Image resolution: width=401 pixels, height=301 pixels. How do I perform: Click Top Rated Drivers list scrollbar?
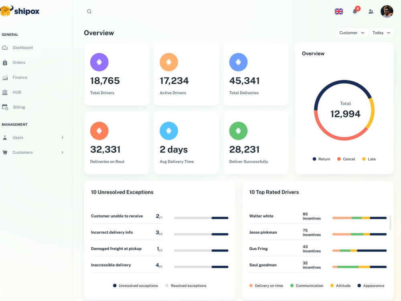coord(390,223)
